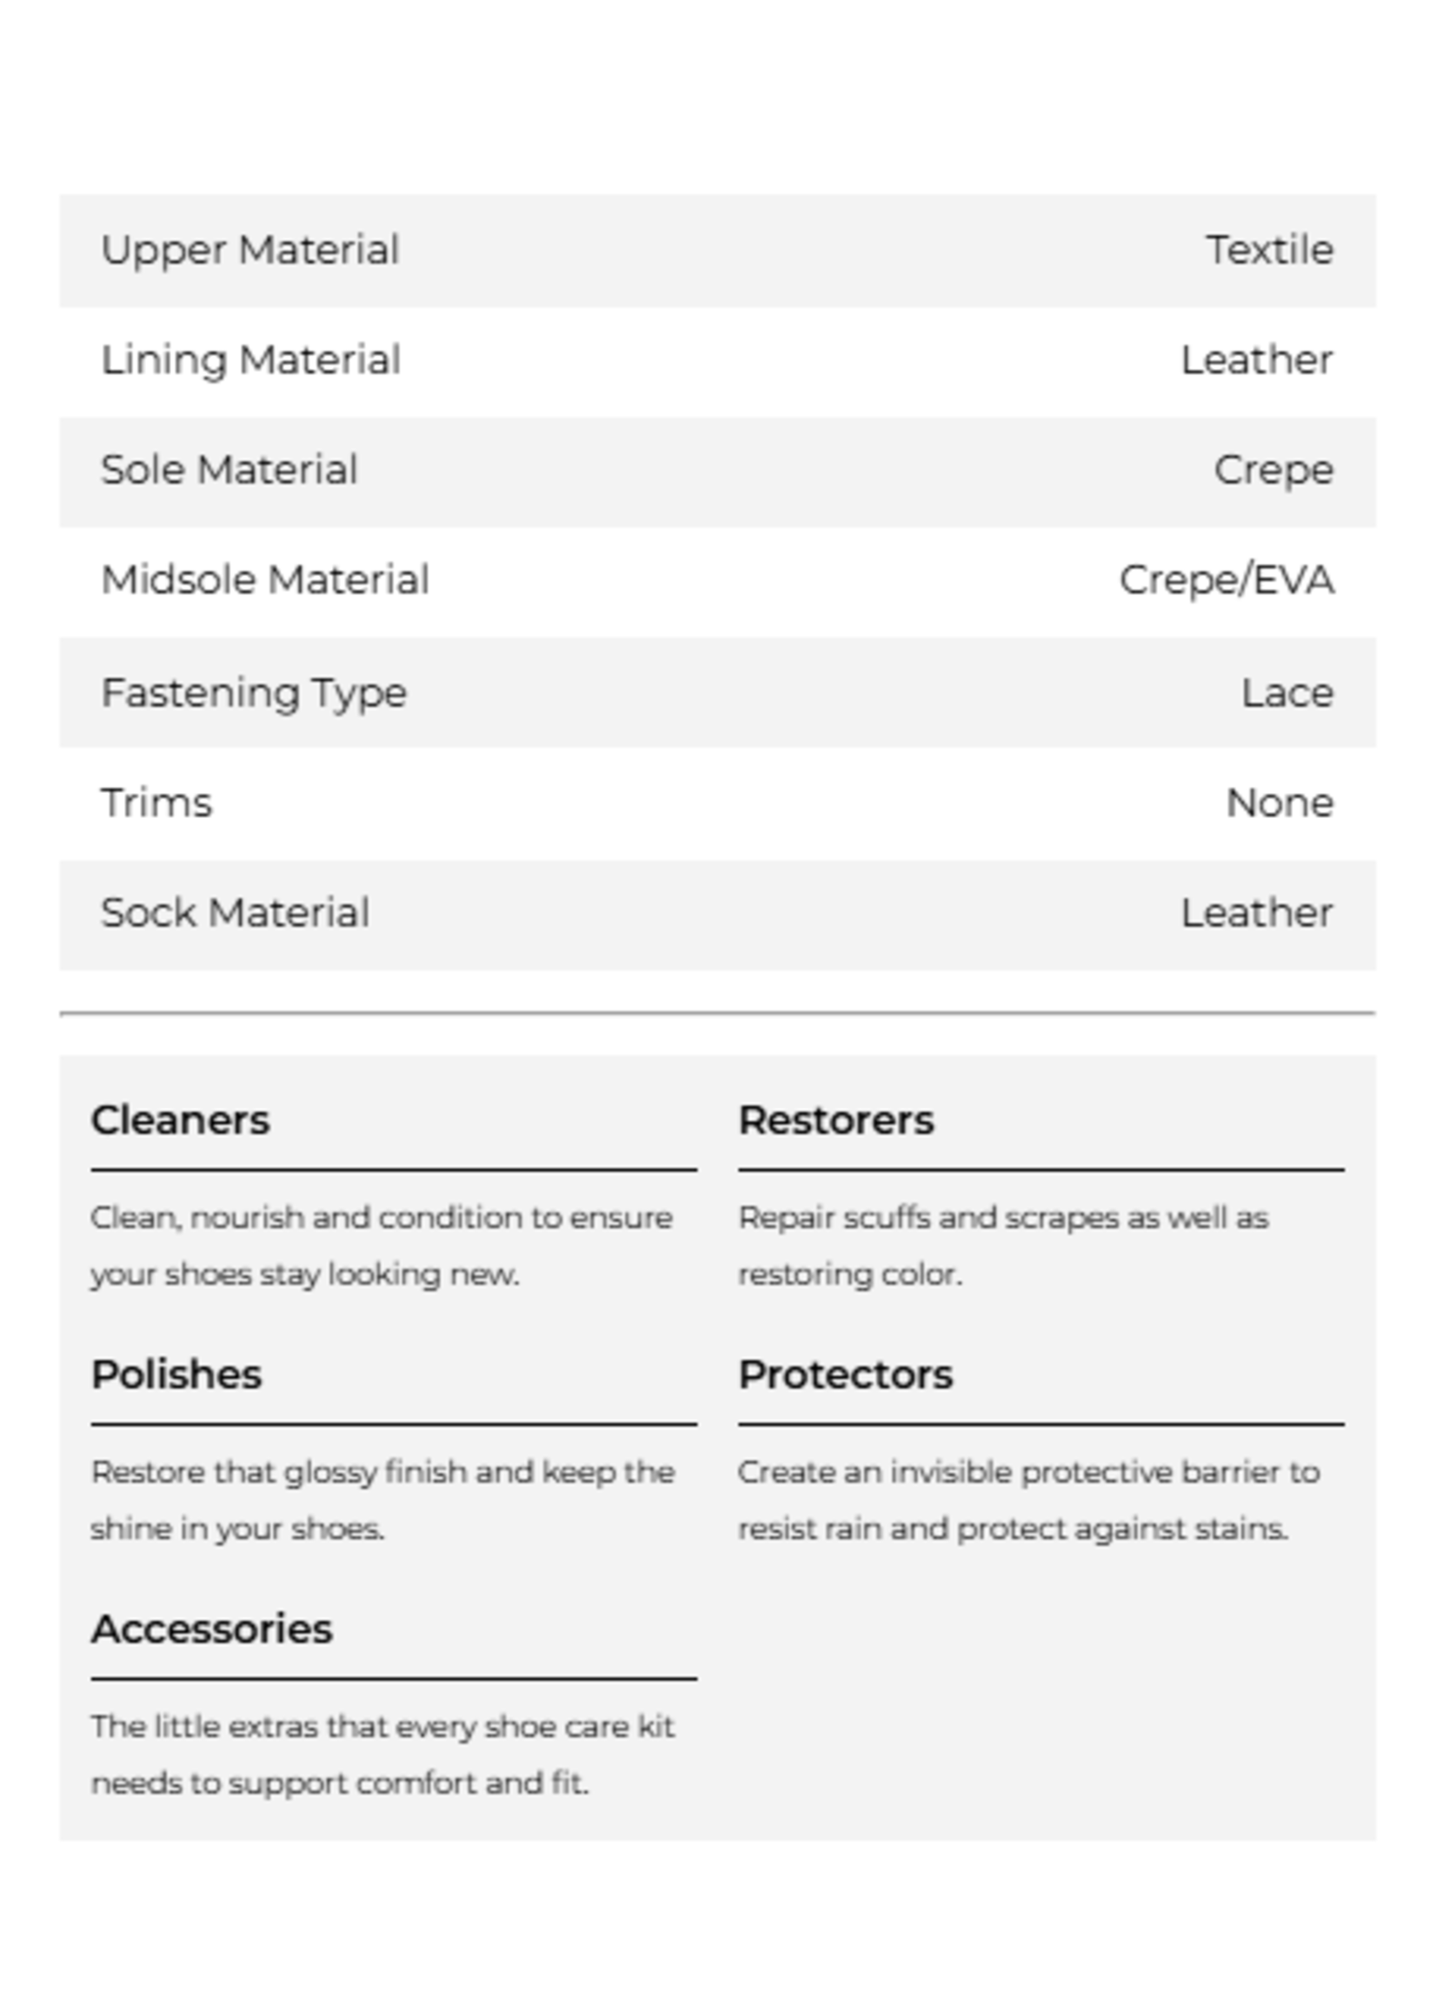This screenshot has width=1436, height=2011.
Task: Click the Trims row label
Action: coord(156,803)
